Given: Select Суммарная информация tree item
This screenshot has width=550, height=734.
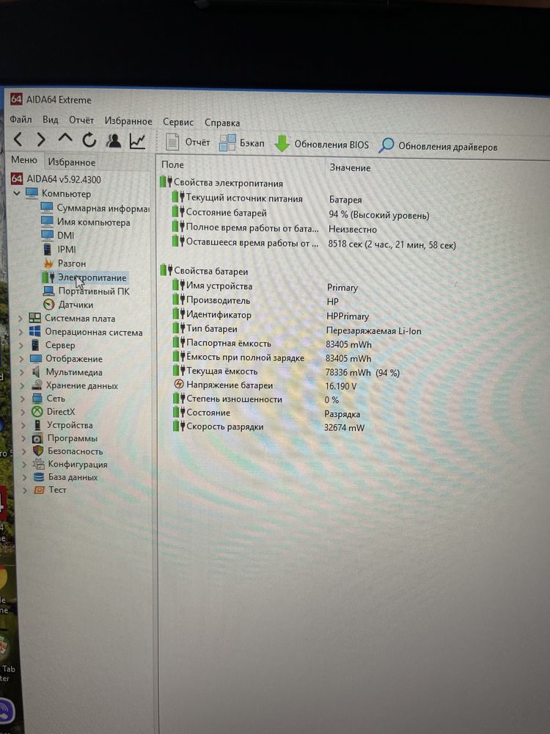Looking at the screenshot, I should [95, 208].
